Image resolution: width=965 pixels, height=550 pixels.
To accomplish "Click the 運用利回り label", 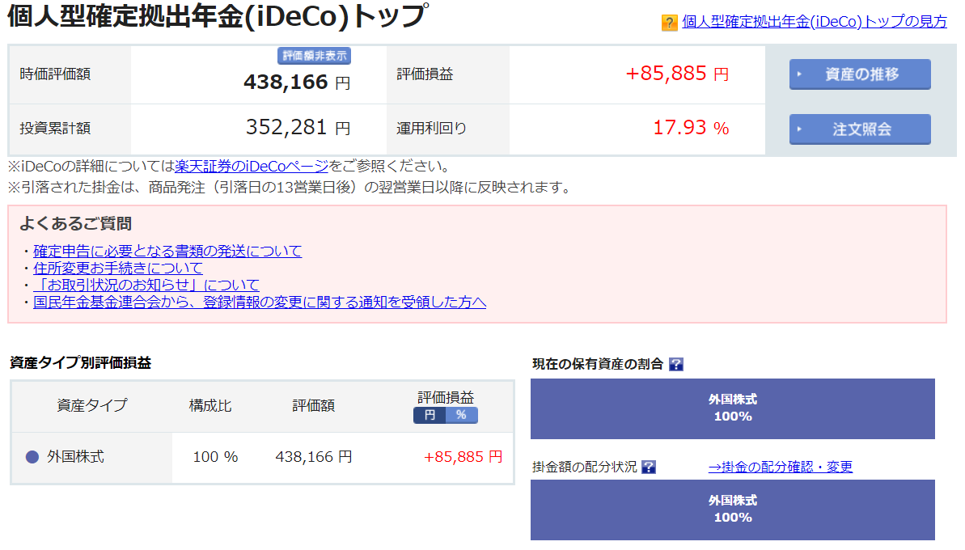I will pos(431,128).
